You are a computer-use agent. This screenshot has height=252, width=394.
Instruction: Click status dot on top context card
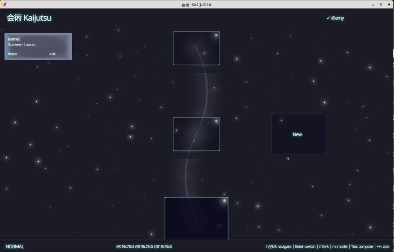(x=216, y=35)
